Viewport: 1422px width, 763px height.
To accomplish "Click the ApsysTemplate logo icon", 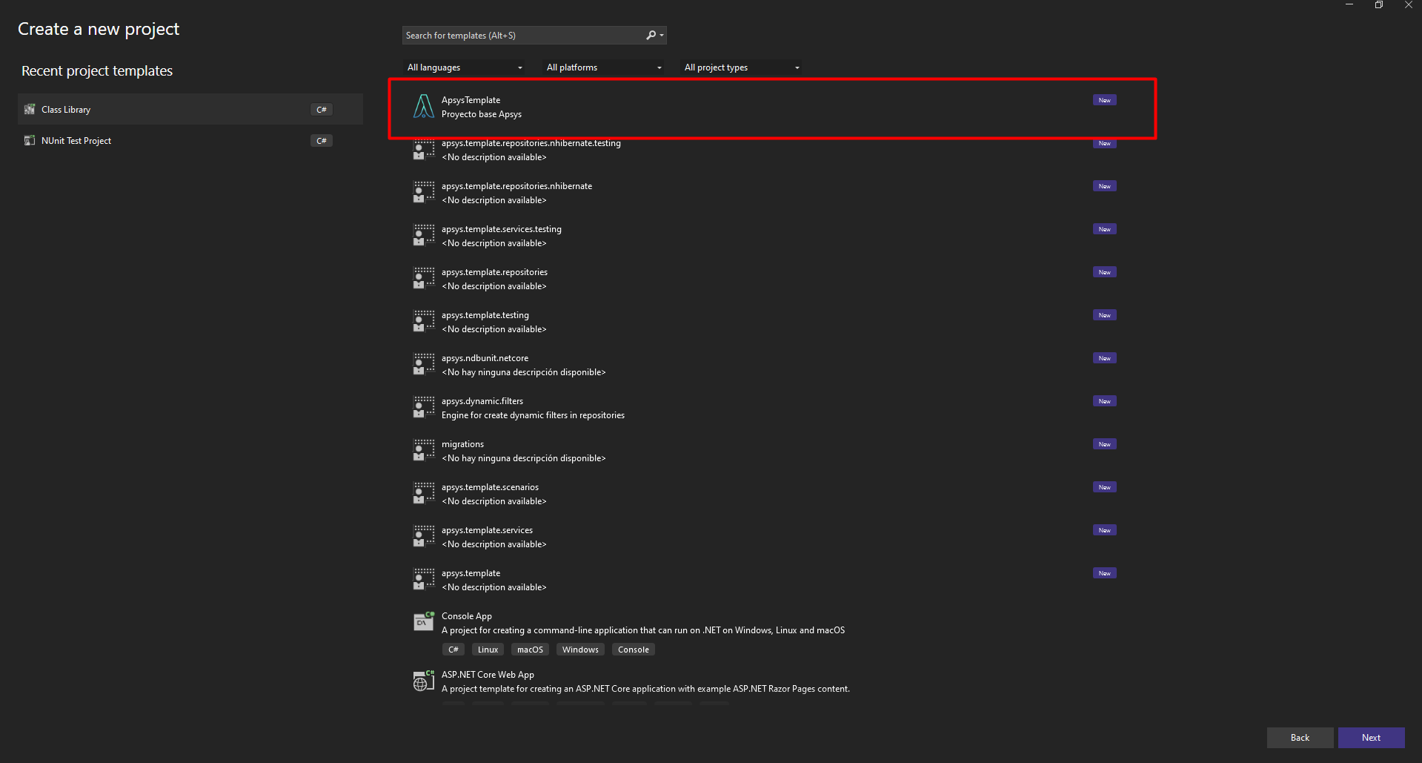I will coord(423,107).
